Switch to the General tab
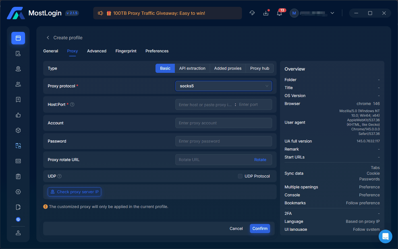This screenshot has height=249, width=398. coord(51,51)
